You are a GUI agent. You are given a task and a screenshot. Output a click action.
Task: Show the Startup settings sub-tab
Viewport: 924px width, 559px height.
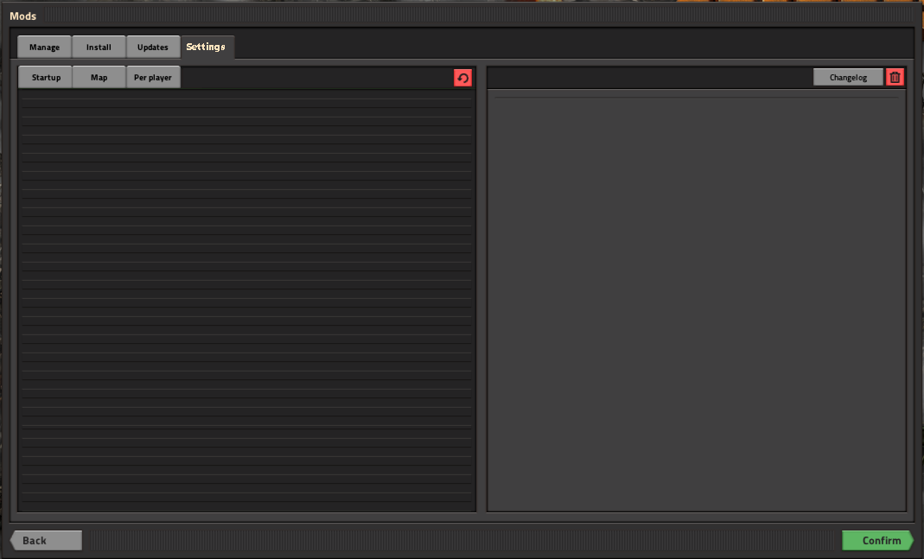pyautogui.click(x=46, y=77)
